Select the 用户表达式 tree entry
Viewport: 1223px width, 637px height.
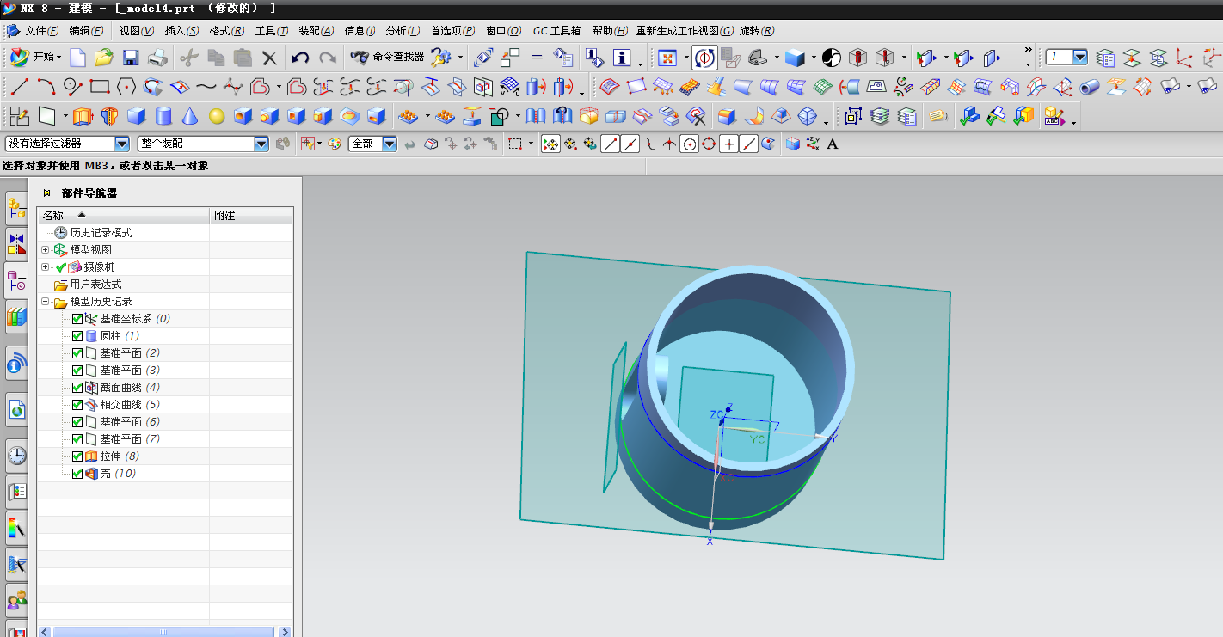click(x=95, y=285)
